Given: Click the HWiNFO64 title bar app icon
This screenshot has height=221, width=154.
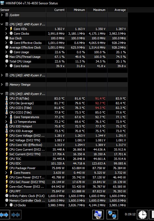Looking at the screenshot, I should click(x=2, y=3).
